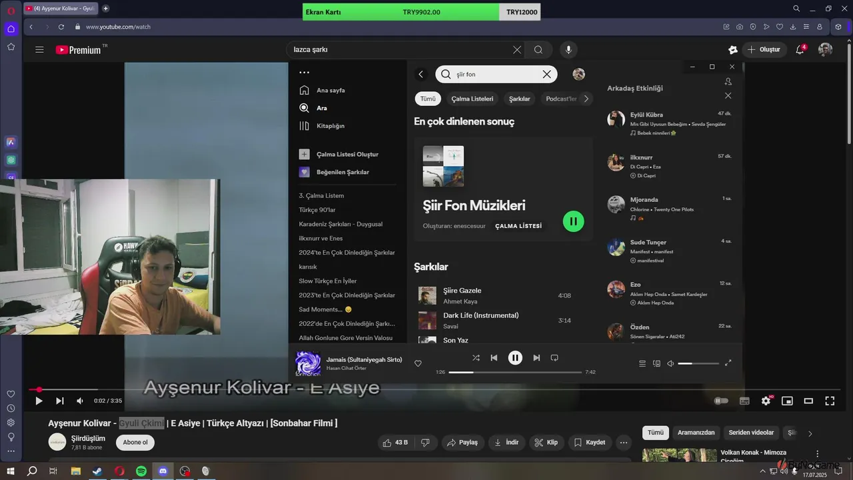Toggle Spotify shuffle

476,358
